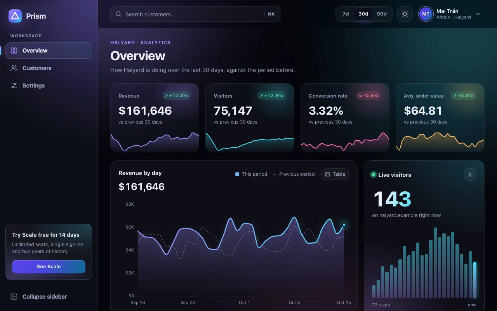The width and height of the screenshot is (497, 311).
Task: Click the Overview page heading
Action: pyautogui.click(x=138, y=56)
